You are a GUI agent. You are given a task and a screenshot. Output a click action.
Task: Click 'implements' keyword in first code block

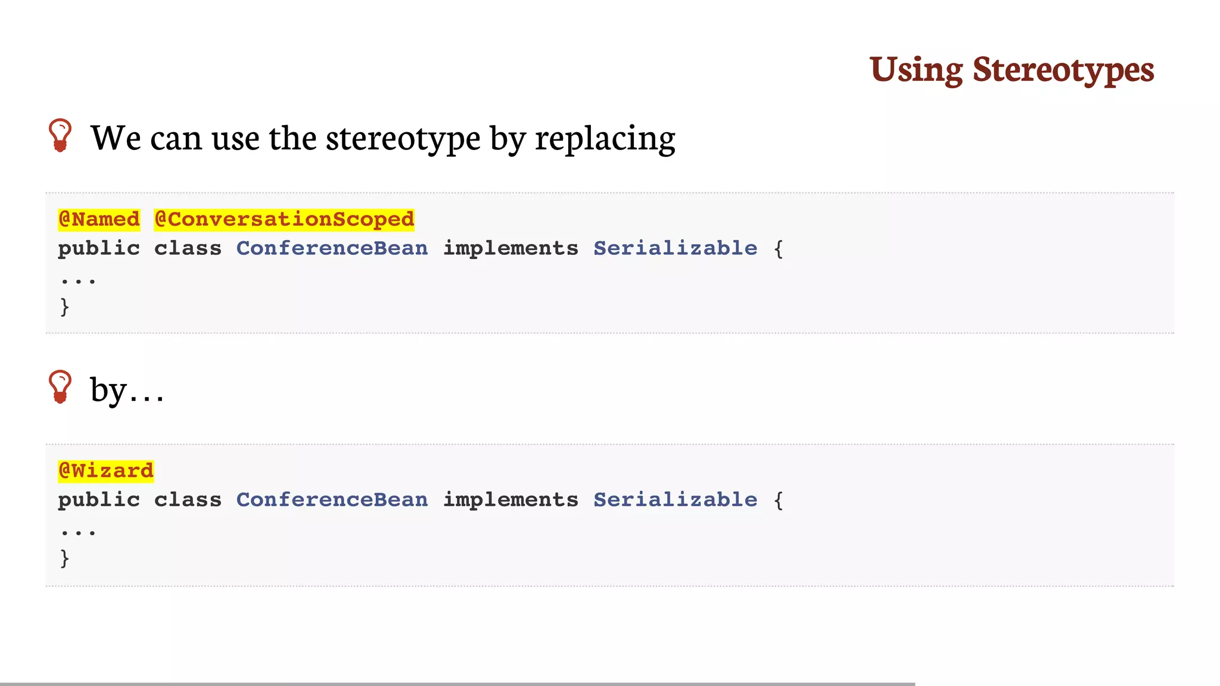tap(511, 248)
